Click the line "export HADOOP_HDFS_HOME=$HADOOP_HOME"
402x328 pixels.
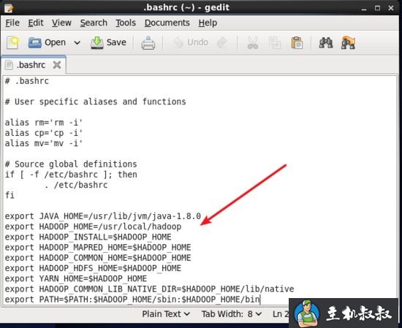pyautogui.click(x=93, y=268)
